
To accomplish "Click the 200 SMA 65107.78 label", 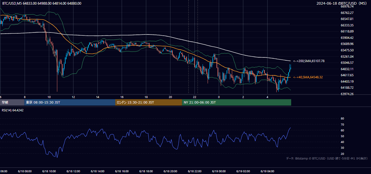I will [x=309, y=61].
